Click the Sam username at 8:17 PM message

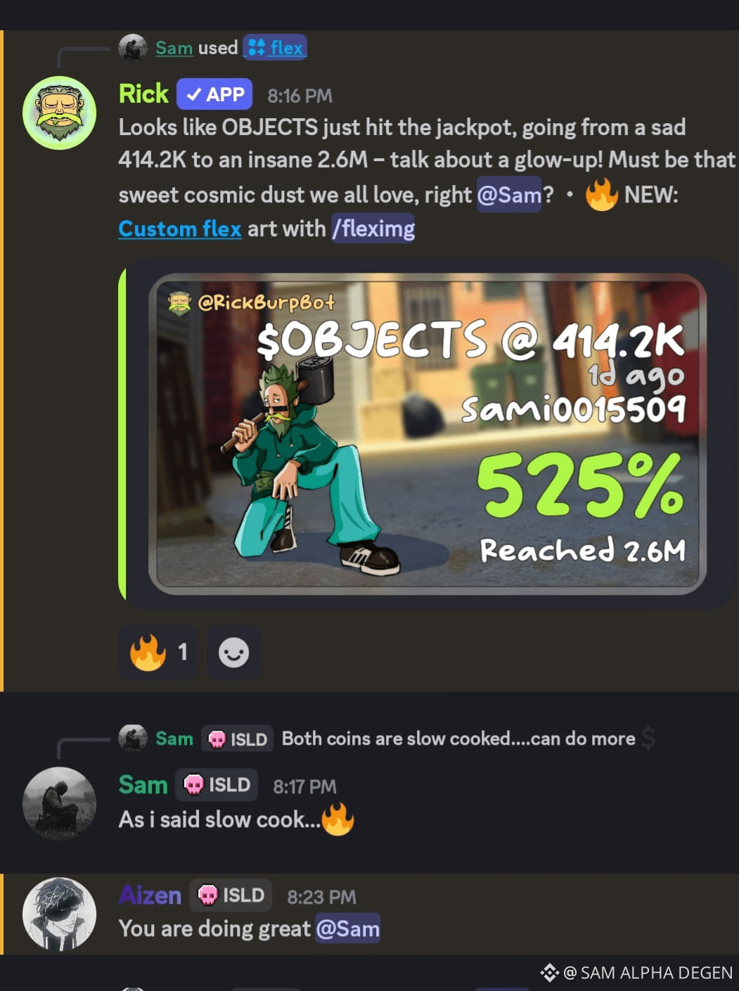143,785
